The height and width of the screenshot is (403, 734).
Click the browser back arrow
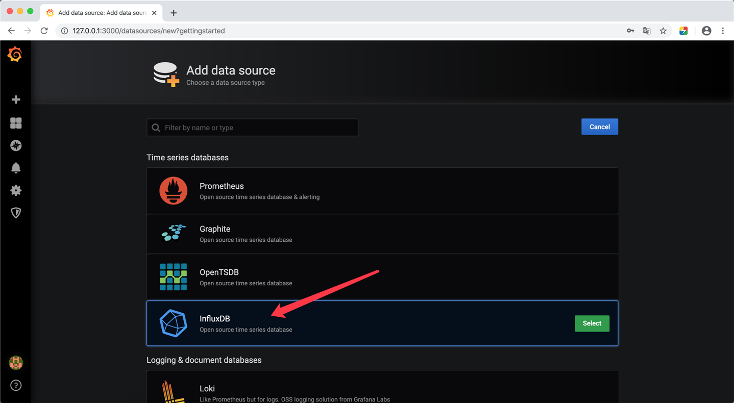11,31
